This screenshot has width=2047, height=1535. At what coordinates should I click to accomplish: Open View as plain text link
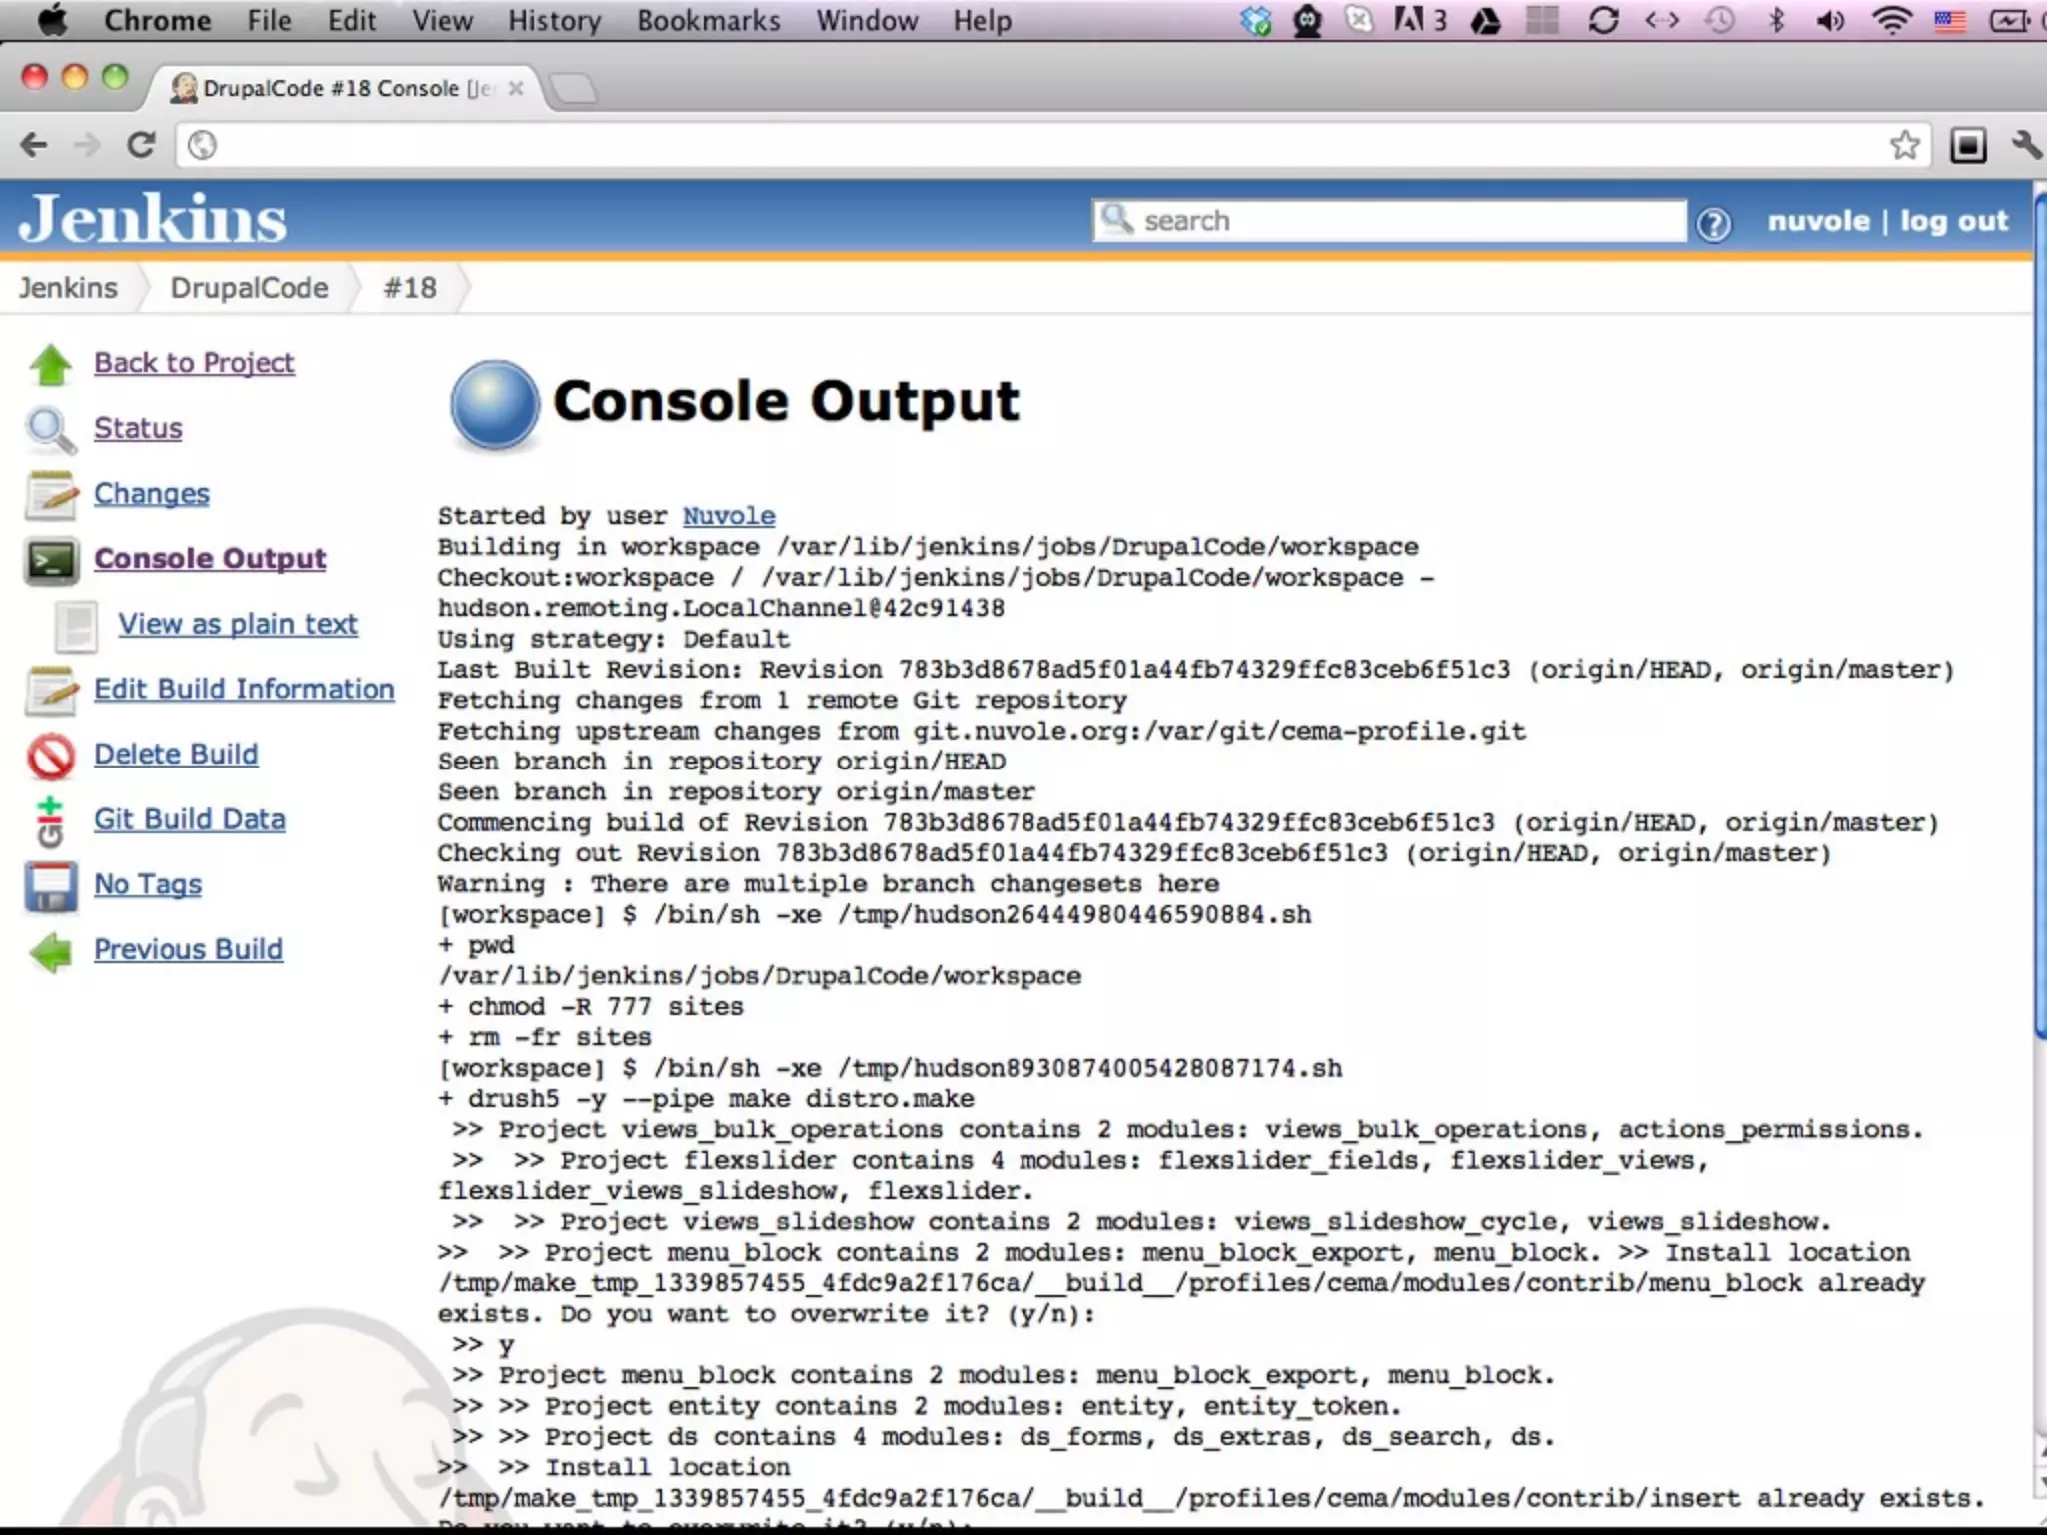[x=237, y=624]
